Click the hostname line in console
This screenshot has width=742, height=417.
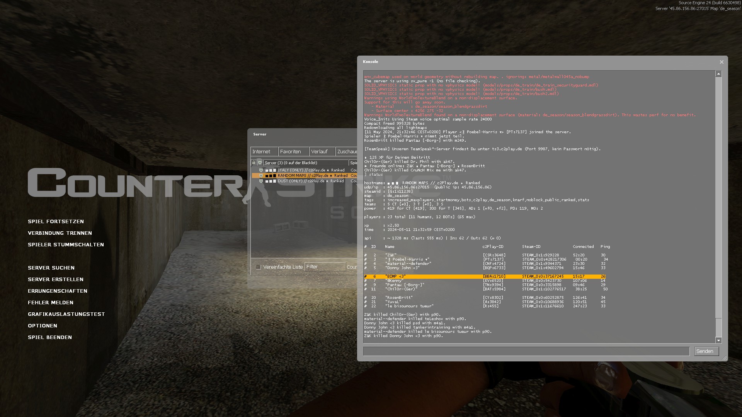422,183
